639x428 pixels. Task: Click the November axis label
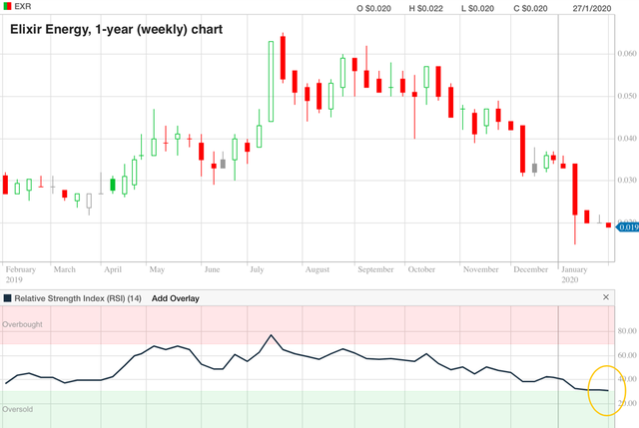pos(480,269)
